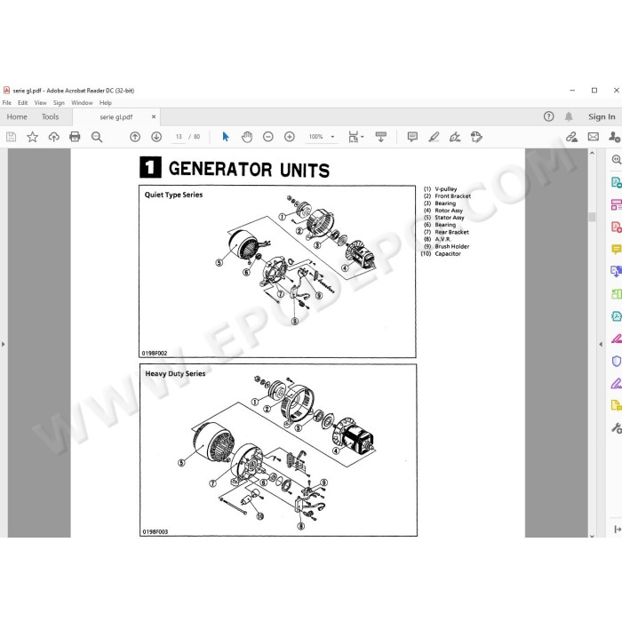Viewport: 622px width, 622px height.
Task: Select the Highlight text pen tool
Action: pyautogui.click(x=434, y=137)
